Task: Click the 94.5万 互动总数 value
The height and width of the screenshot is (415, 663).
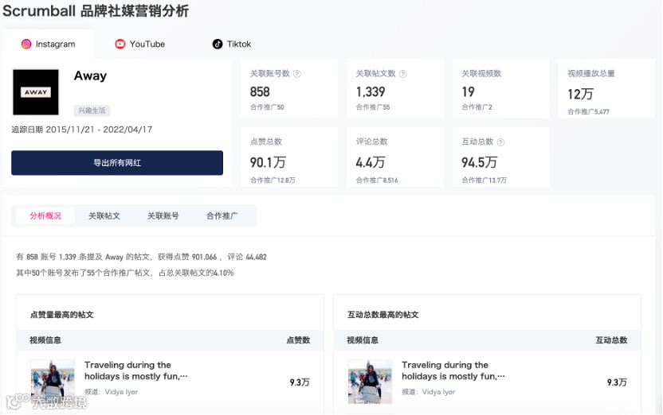Action: [480, 162]
